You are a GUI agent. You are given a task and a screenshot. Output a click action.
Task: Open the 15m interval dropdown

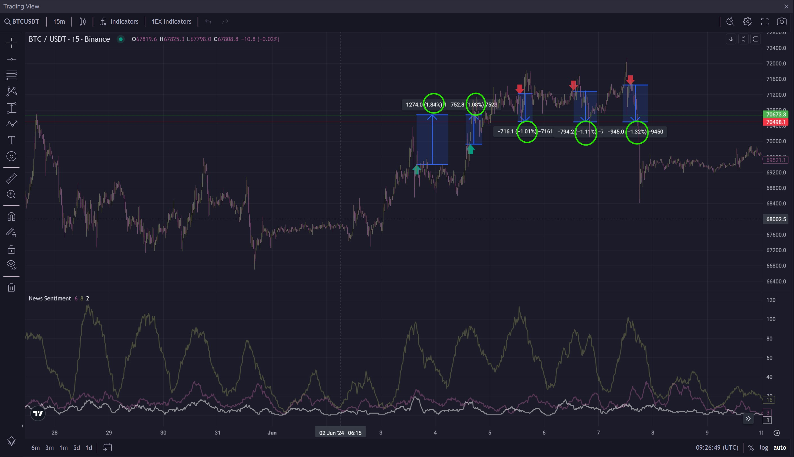[x=59, y=21]
